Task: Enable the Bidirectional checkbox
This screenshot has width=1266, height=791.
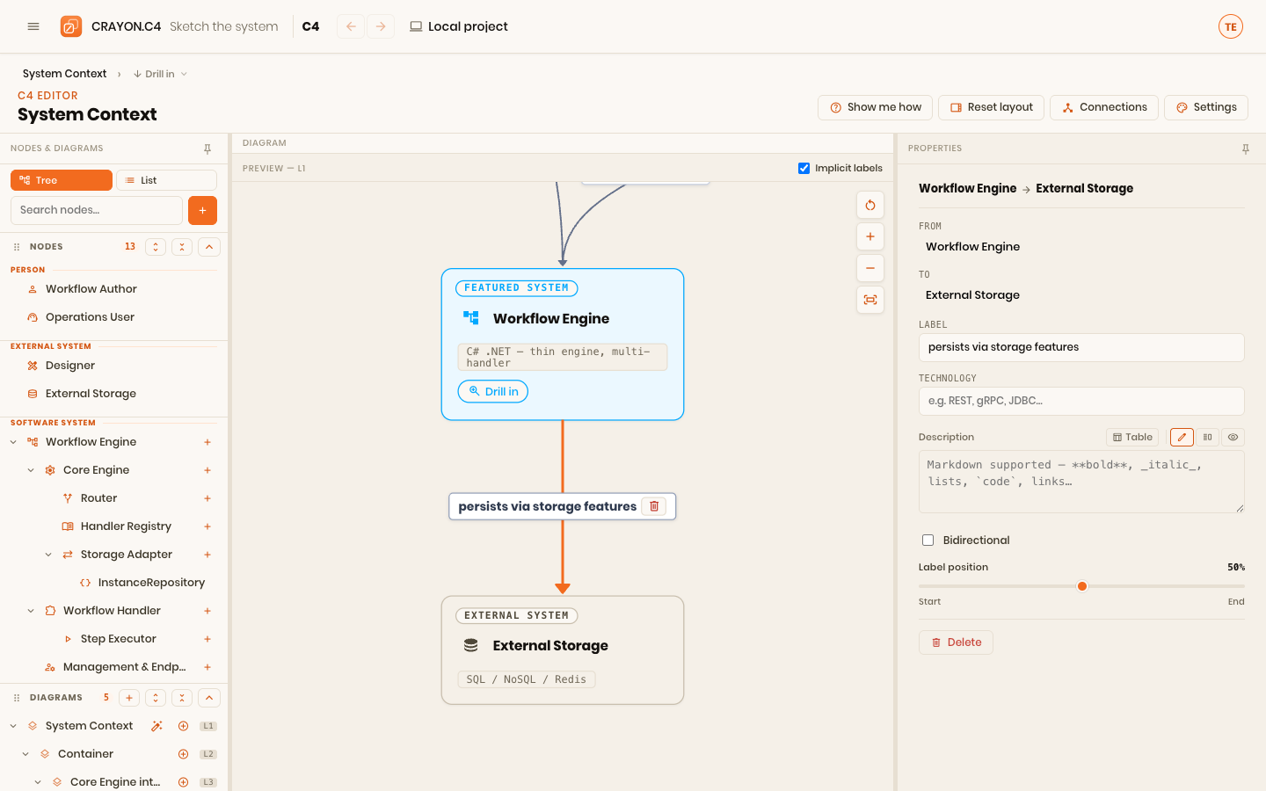Action: (928, 540)
